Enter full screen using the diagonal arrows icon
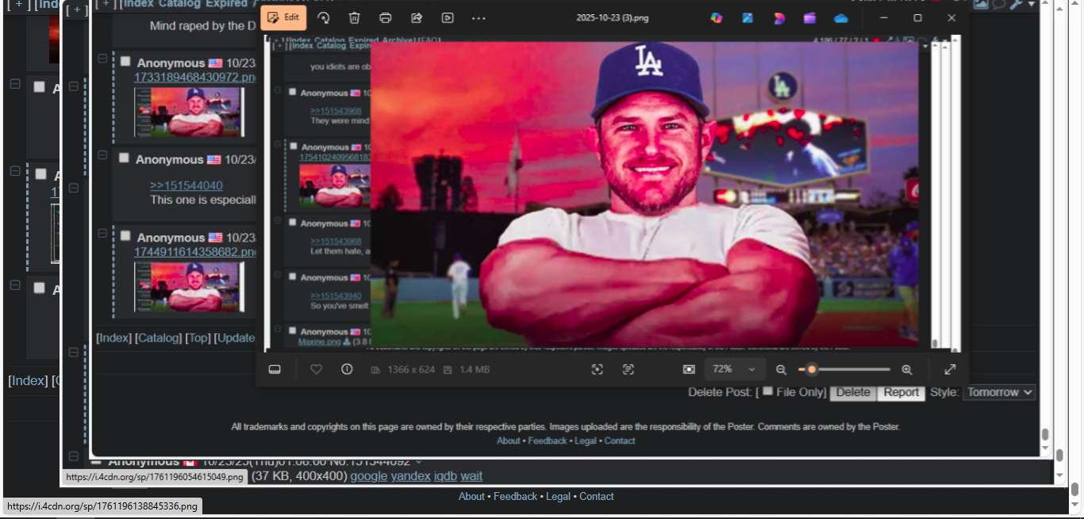 [950, 369]
